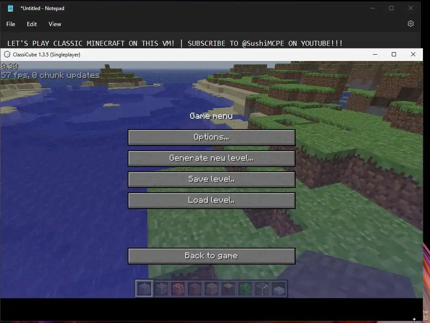Select the cobblestone block in hotbar
Screen dimensions: 430x323
click(161, 289)
